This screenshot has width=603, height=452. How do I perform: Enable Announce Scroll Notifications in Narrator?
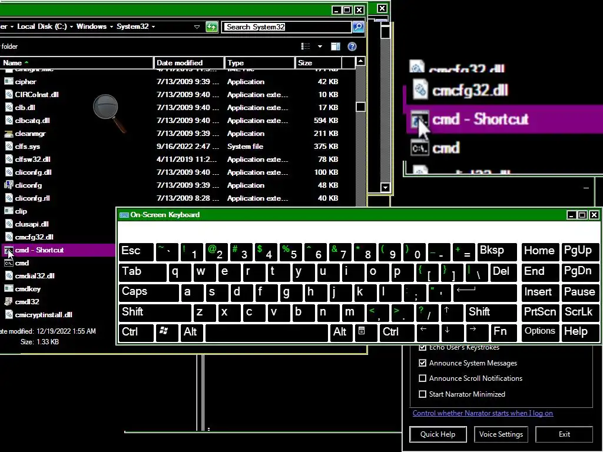point(422,378)
